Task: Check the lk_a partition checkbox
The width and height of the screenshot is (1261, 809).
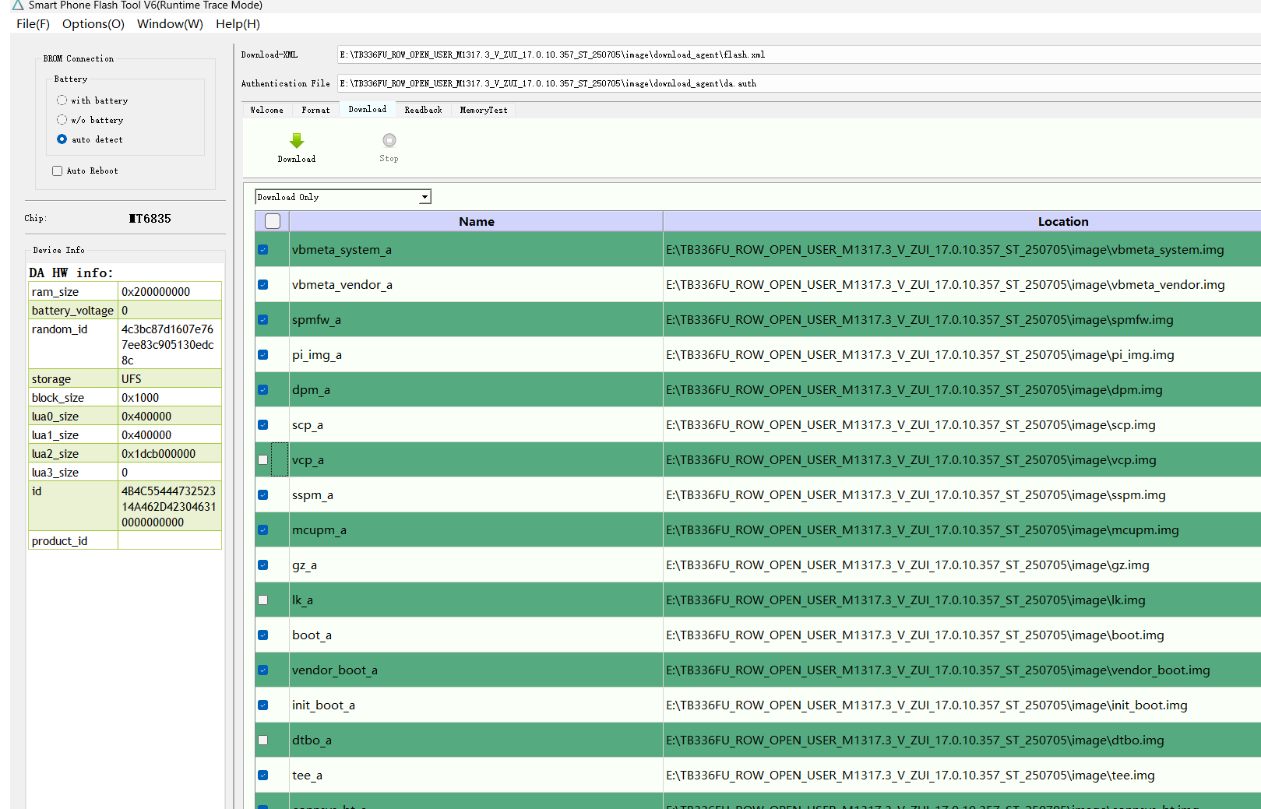Action: tap(263, 600)
